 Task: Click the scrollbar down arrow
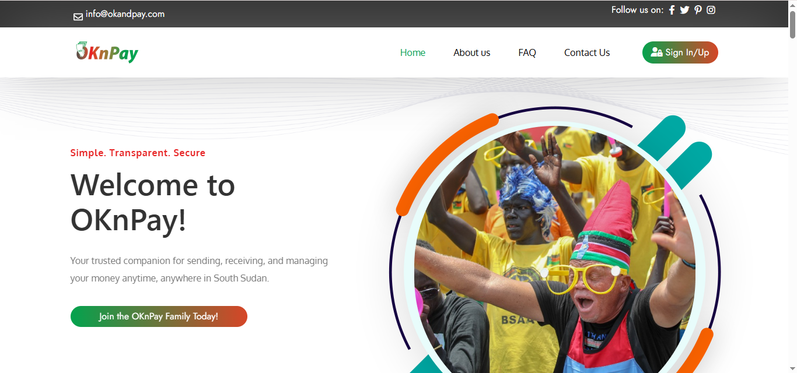[792, 368]
